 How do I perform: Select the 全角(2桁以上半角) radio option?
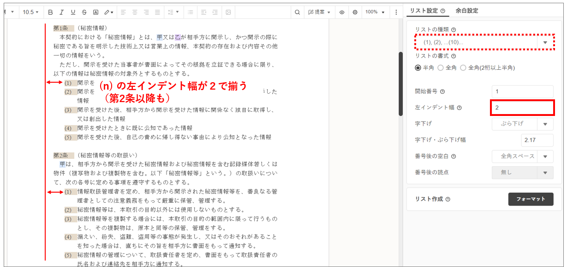point(463,67)
